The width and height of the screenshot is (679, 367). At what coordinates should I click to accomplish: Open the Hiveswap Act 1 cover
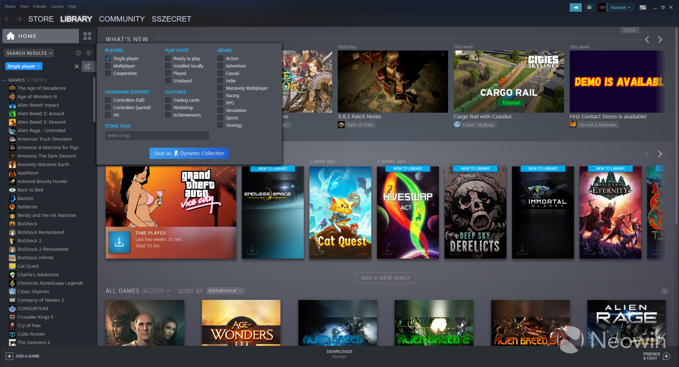(408, 212)
